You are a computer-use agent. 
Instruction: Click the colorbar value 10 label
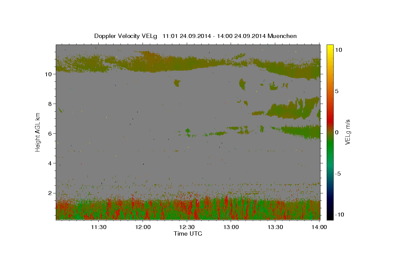(338, 49)
